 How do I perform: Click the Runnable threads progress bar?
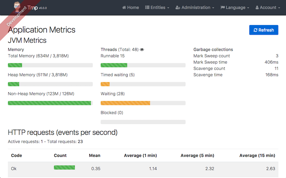143,65
